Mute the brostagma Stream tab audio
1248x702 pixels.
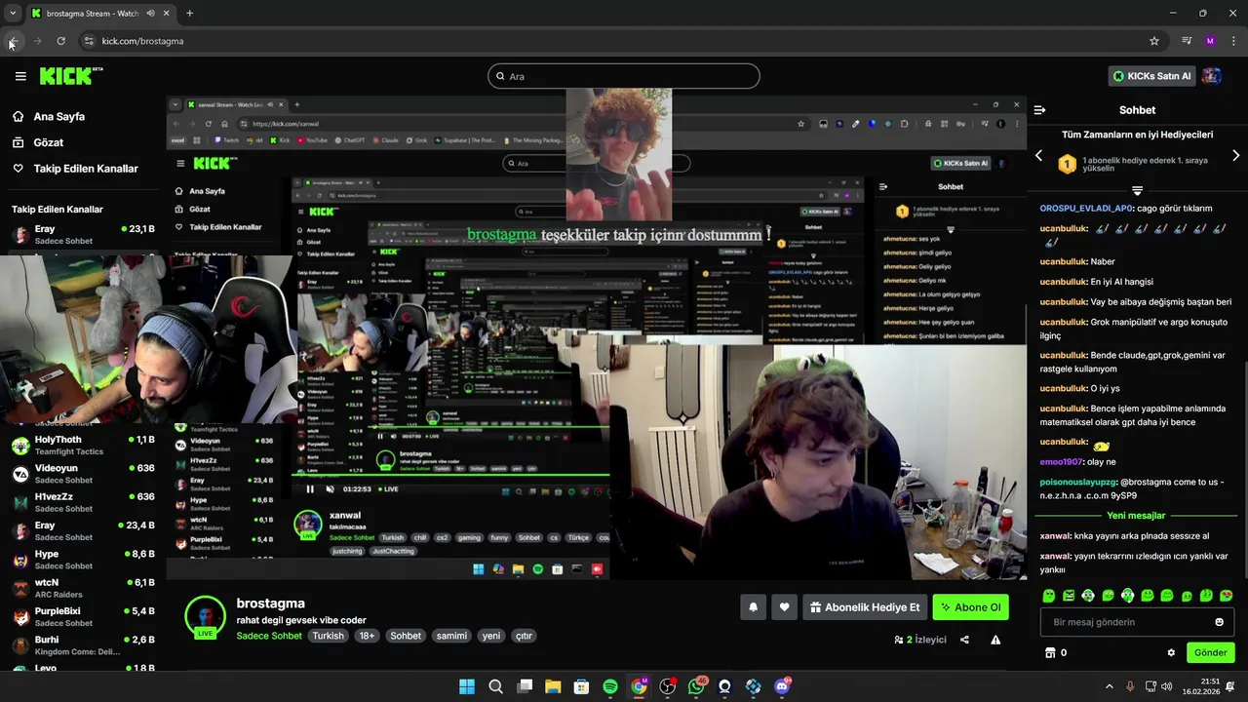150,14
